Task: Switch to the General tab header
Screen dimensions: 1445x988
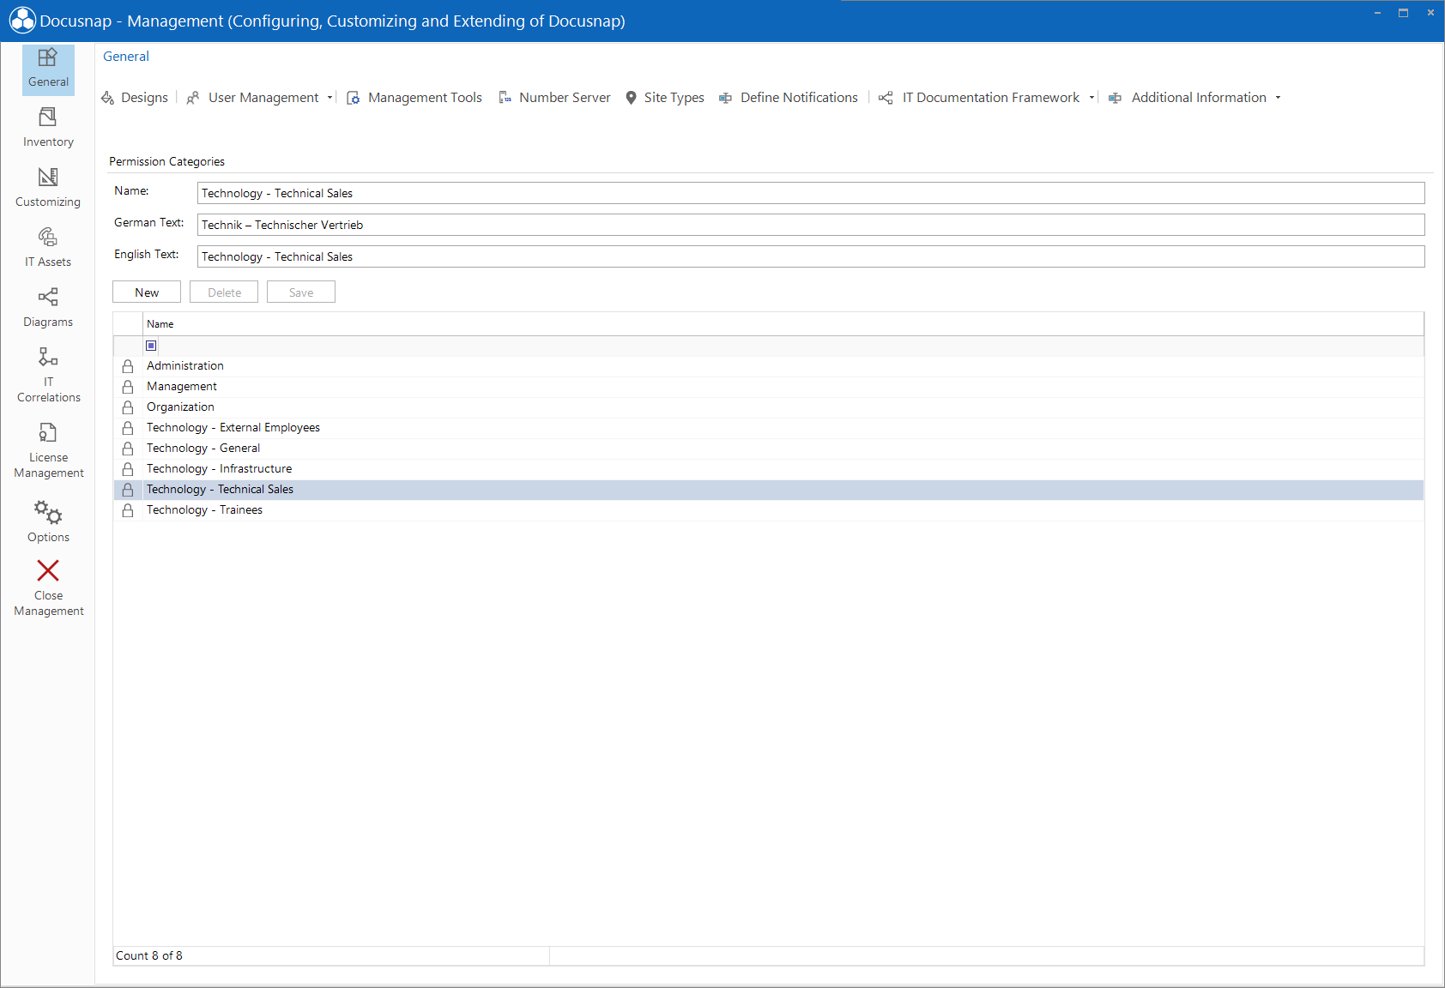Action: 126,57
